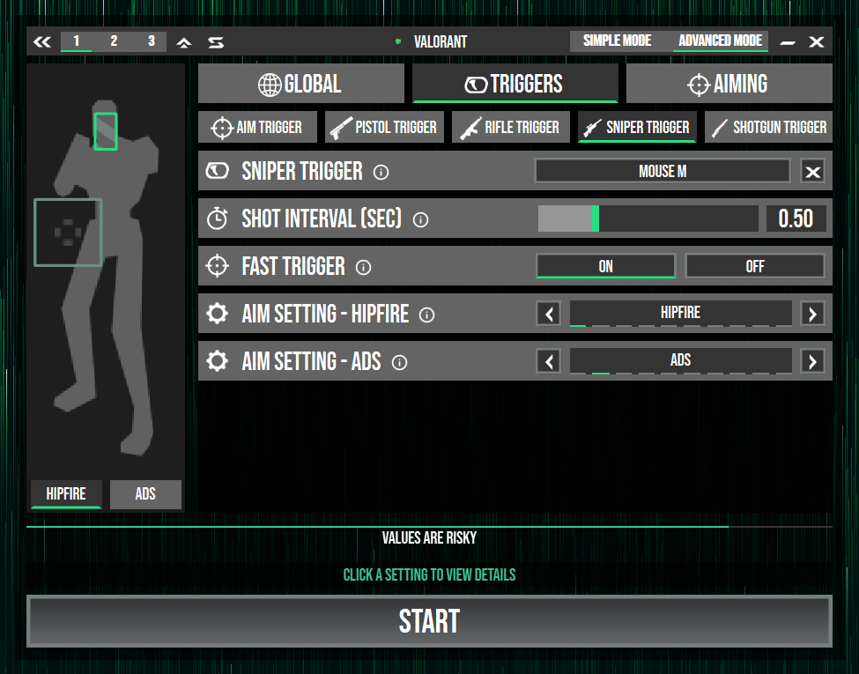Image resolution: width=859 pixels, height=674 pixels.
Task: Click the swap arrows icon beside profile numbers
Action: click(x=215, y=41)
